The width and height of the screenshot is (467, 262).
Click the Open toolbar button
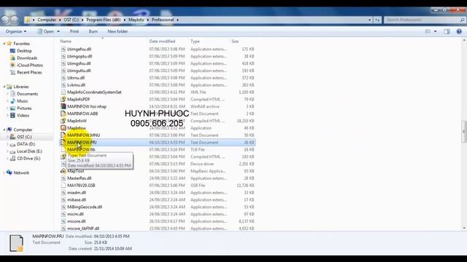pyautogui.click(x=46, y=31)
